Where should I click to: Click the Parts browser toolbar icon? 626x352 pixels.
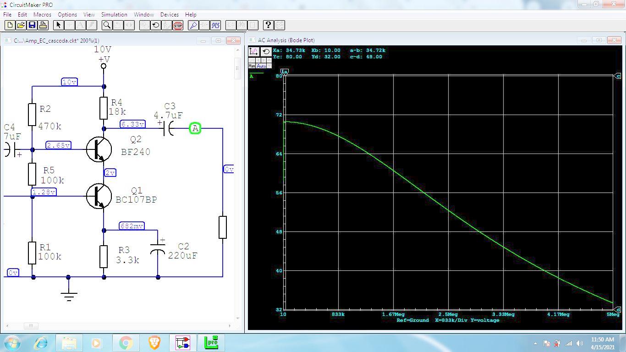coord(231,25)
